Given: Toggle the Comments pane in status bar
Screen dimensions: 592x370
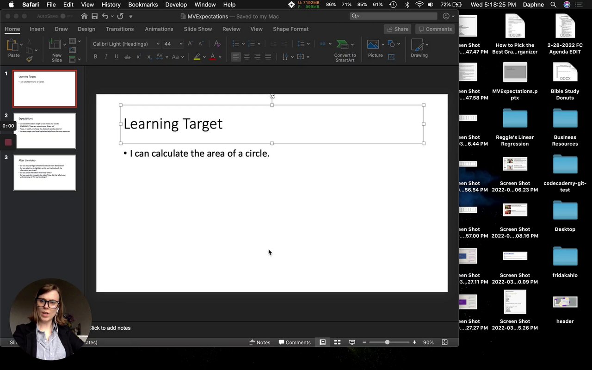Looking at the screenshot, I should click(295, 342).
